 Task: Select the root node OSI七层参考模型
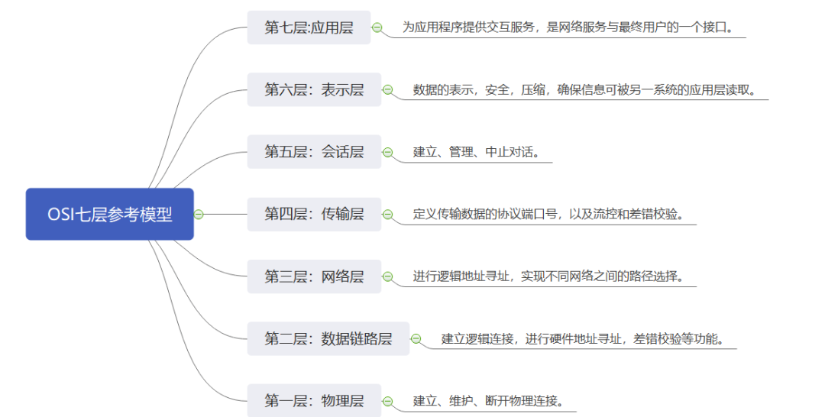click(109, 214)
